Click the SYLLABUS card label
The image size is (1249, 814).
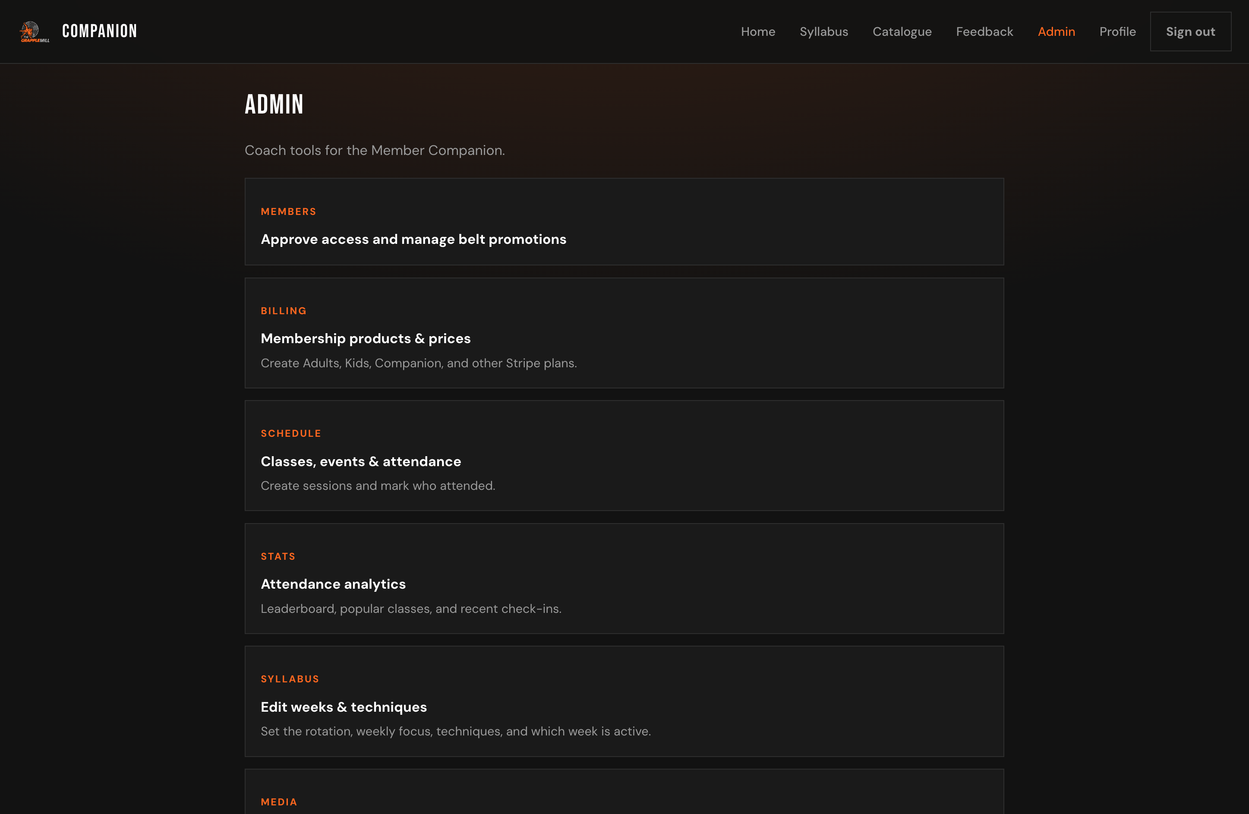coord(290,679)
